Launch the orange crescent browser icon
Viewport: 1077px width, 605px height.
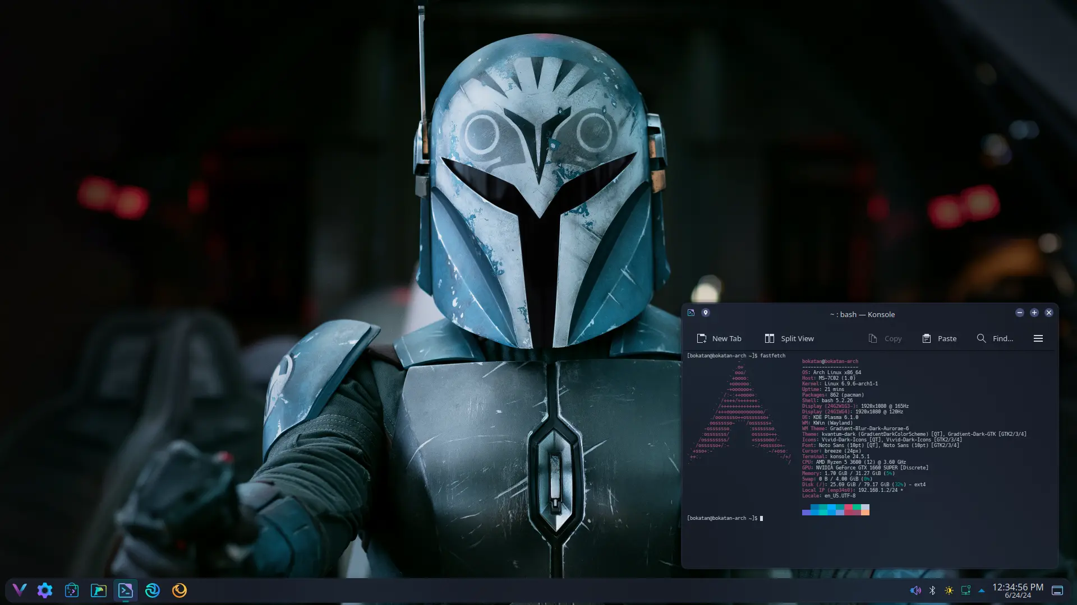tap(179, 590)
